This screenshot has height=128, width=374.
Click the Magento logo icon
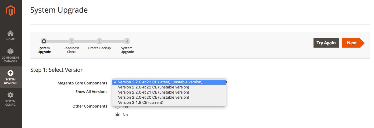coord(11,11)
